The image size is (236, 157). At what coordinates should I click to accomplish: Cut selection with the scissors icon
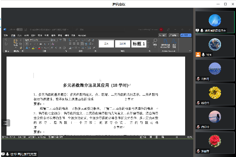(21, 40)
